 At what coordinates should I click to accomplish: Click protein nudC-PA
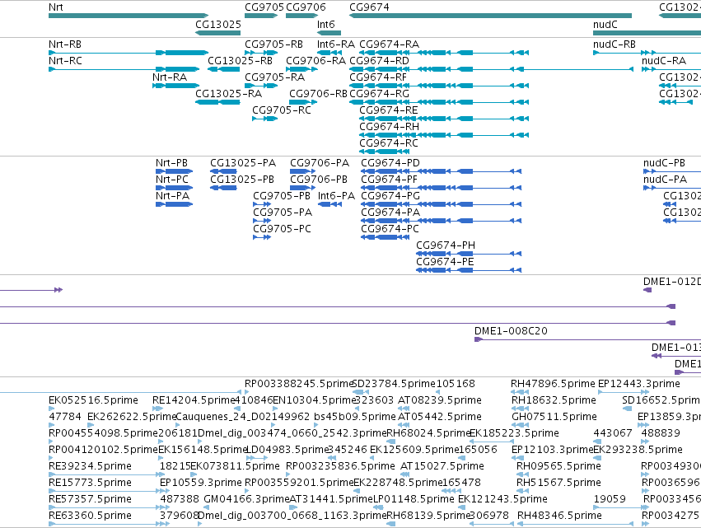click(x=672, y=188)
